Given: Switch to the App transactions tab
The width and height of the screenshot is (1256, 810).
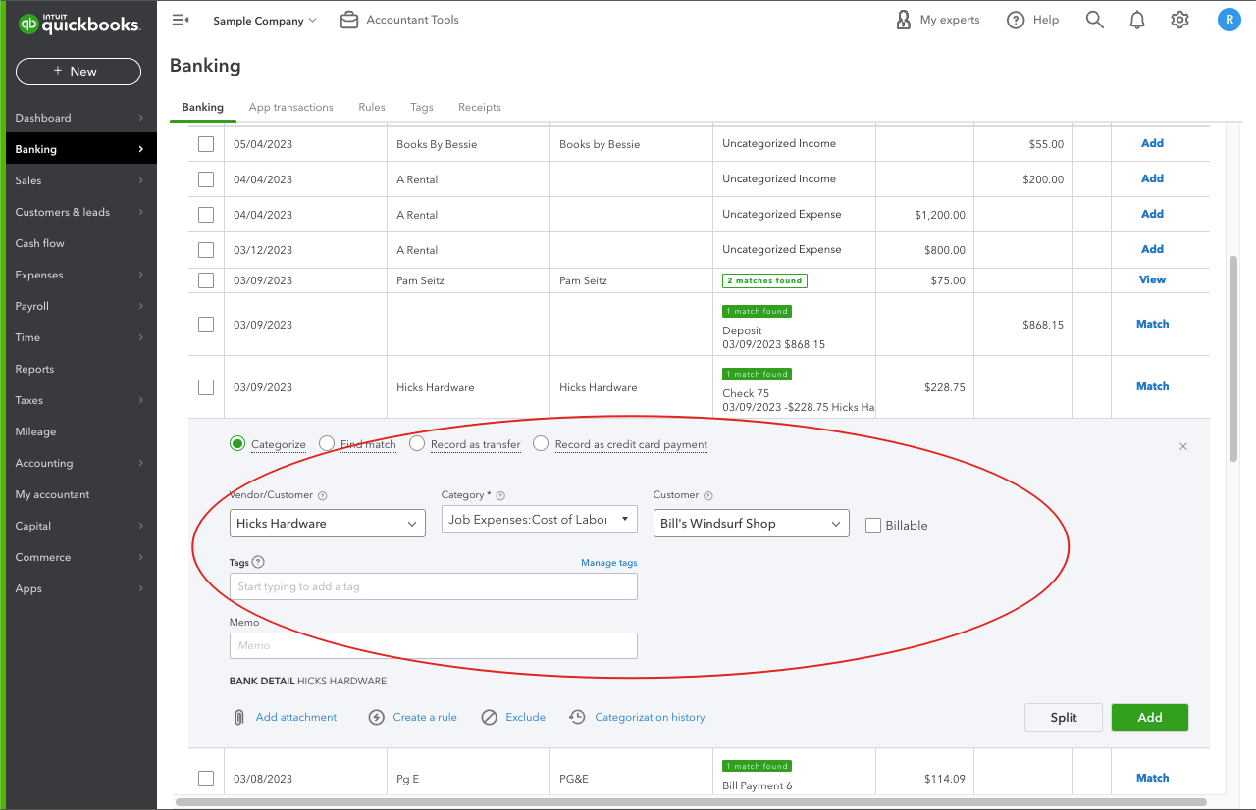Looking at the screenshot, I should (x=290, y=107).
